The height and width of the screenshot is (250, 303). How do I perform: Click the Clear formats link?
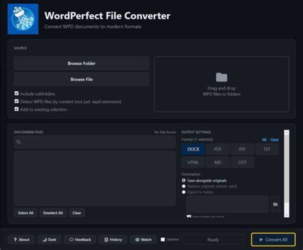274,139
